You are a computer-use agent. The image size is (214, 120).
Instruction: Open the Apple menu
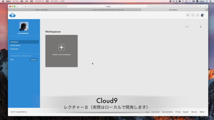[3, 1]
